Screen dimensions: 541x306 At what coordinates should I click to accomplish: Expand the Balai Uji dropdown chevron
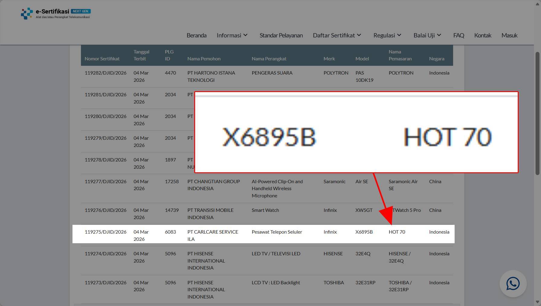coord(439,35)
